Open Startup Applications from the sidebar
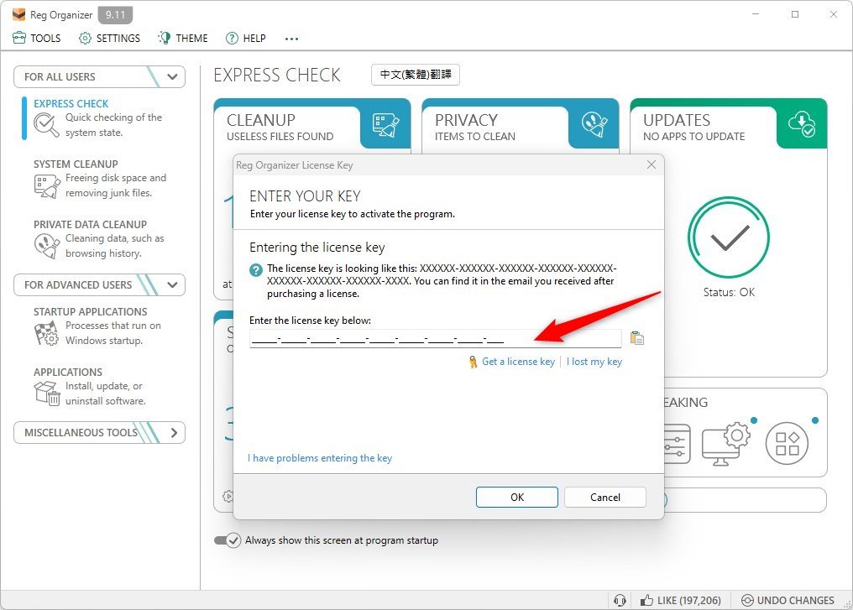Screen dimensions: 853x610 click(x=97, y=326)
